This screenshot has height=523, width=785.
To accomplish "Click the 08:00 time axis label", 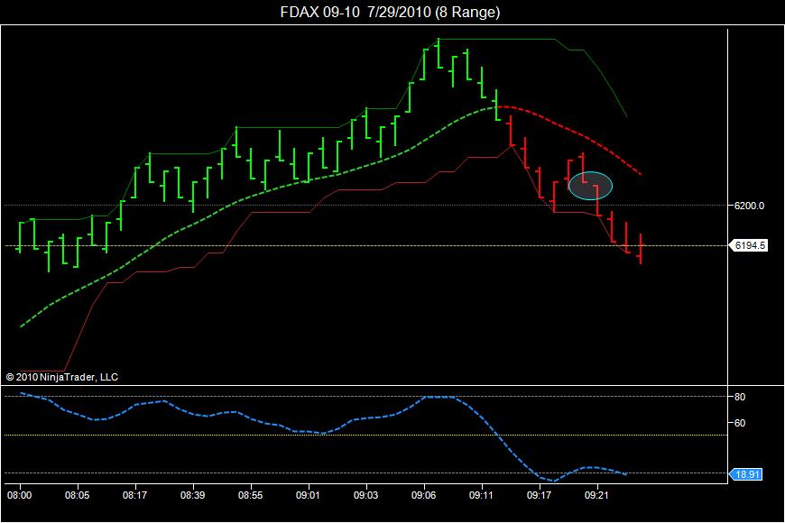I will pyautogui.click(x=20, y=495).
